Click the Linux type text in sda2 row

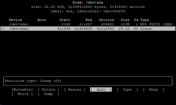click(x=146, y=29)
